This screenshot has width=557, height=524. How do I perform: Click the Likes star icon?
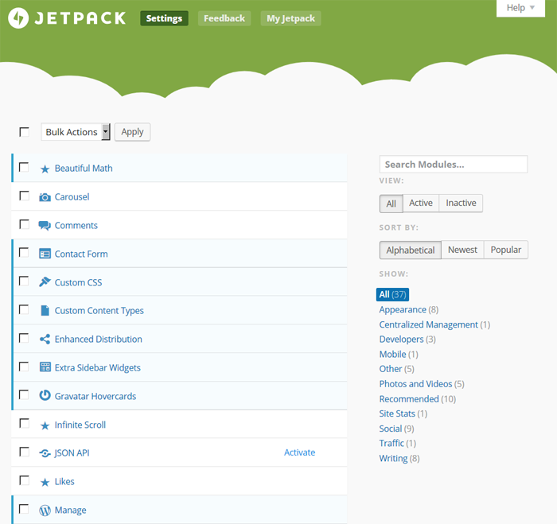coord(45,482)
